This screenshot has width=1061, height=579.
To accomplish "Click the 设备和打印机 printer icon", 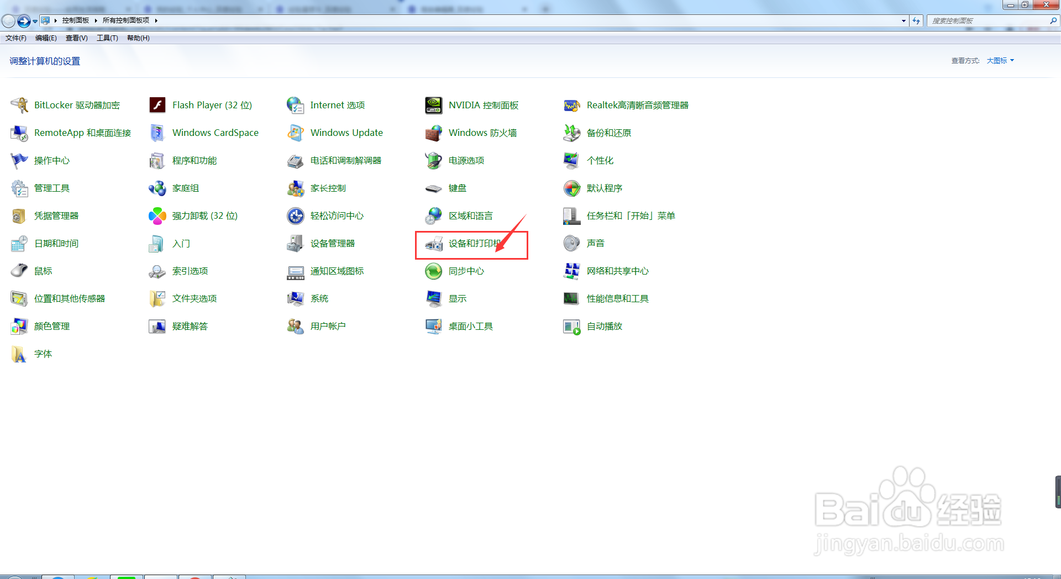I will 434,243.
